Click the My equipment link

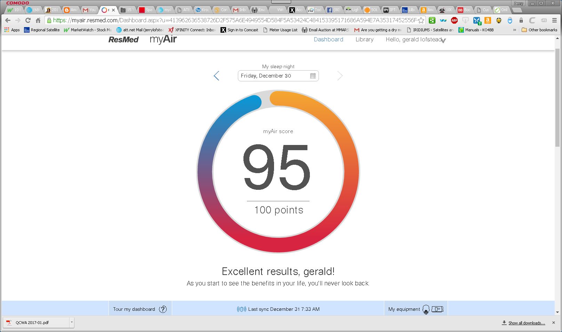click(404, 309)
